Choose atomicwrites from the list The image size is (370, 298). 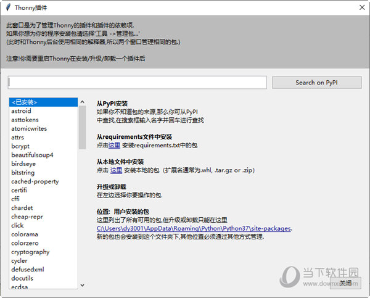point(43,129)
